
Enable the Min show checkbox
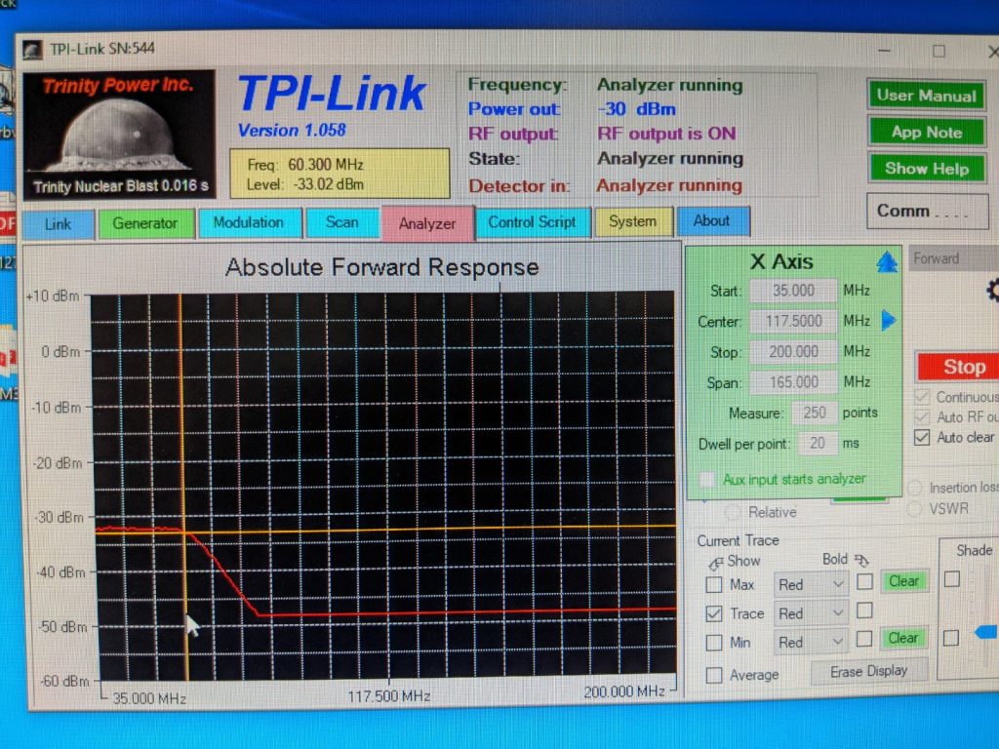[714, 643]
